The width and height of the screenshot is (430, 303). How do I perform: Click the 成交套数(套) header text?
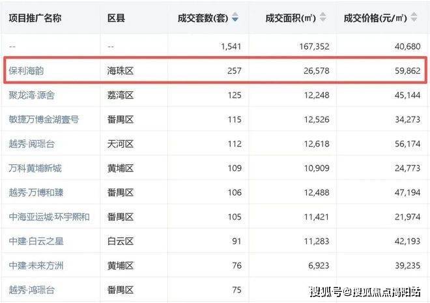tap(203, 18)
